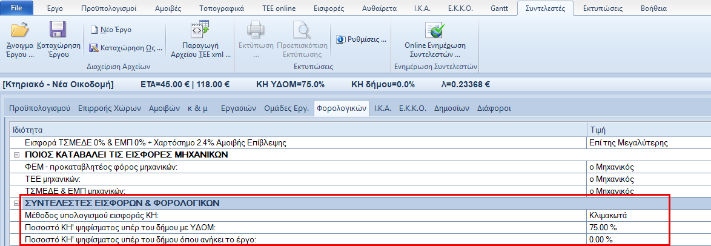The height and width of the screenshot is (246, 711).
Task: Click Online Ενημέρωση Συντελεστών icon
Action: coord(435,30)
